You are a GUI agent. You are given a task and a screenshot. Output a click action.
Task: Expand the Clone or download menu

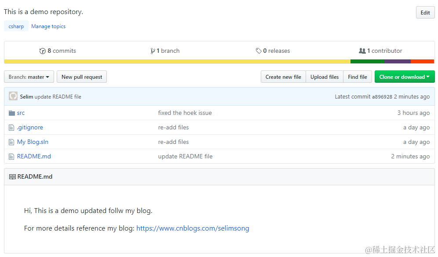pyautogui.click(x=405, y=77)
